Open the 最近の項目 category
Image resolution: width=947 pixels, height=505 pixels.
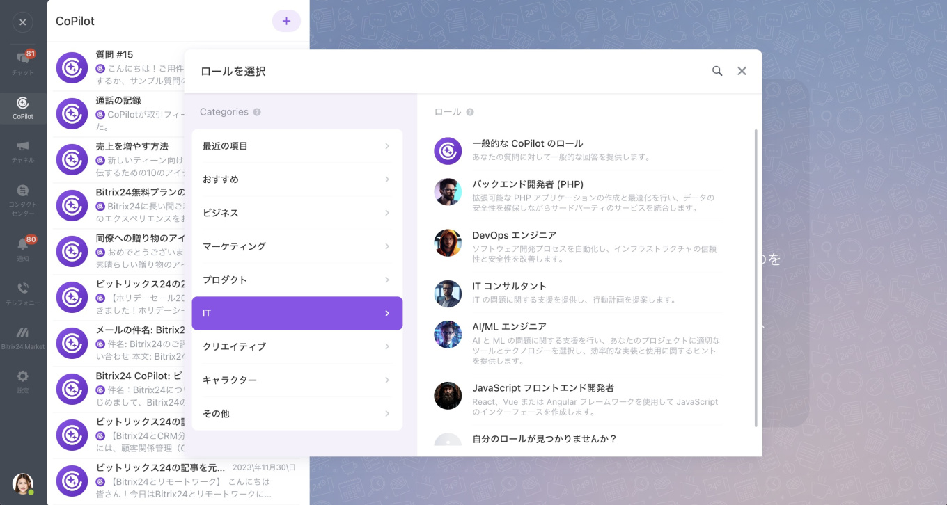[297, 146]
